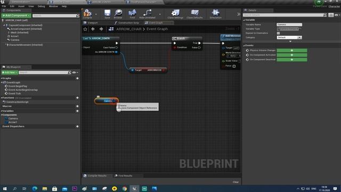Click the Compile toolbar icon
The height and width of the screenshot is (192, 341).
87,14
